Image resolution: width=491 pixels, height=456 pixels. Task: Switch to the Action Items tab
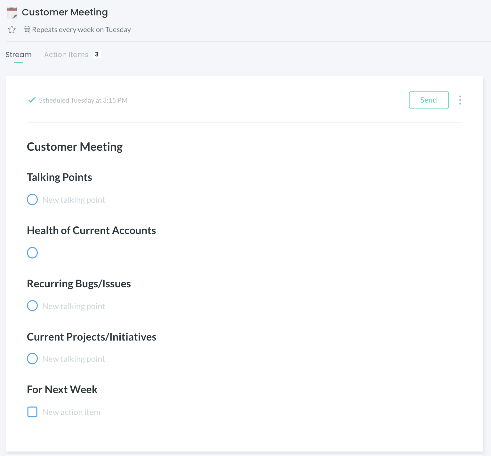(x=66, y=55)
